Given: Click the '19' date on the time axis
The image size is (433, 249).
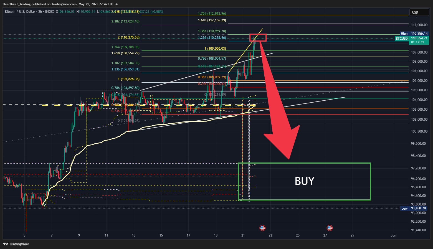Looking at the screenshot, I should pos(216,235).
